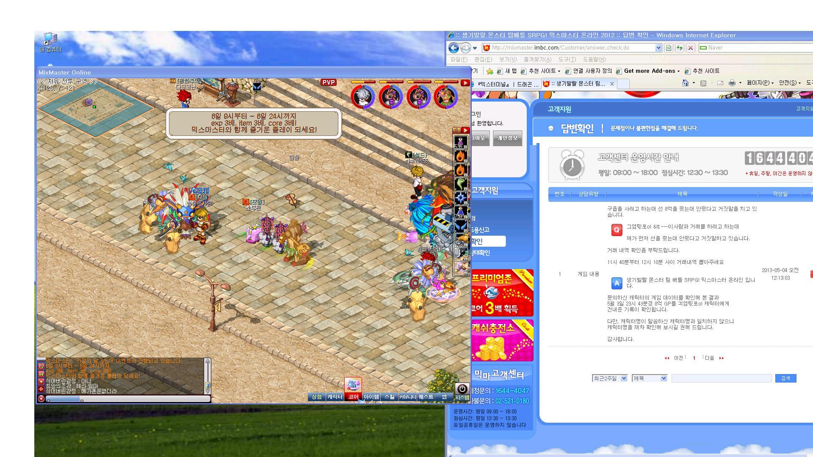
Task: Activate the F3 fireball skill slot
Action: click(x=461, y=170)
